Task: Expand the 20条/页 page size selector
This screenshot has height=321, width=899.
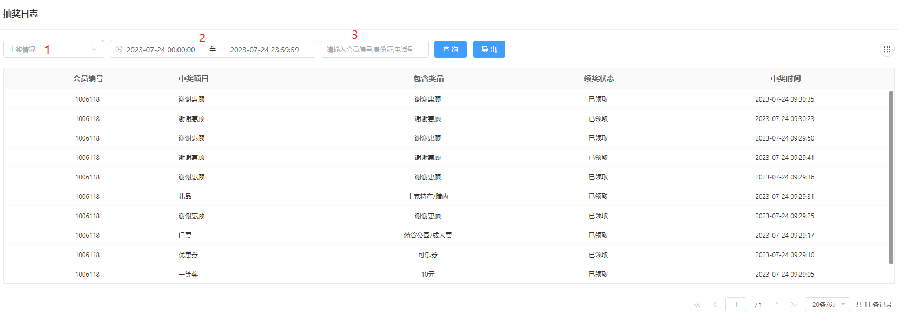Action: tap(827, 305)
